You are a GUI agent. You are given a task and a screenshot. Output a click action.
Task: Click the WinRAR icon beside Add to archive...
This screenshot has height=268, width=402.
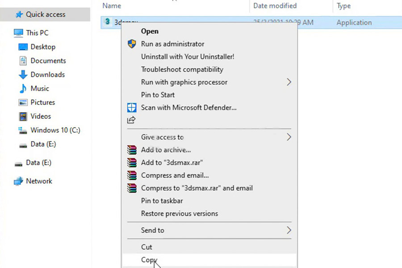coord(132,150)
